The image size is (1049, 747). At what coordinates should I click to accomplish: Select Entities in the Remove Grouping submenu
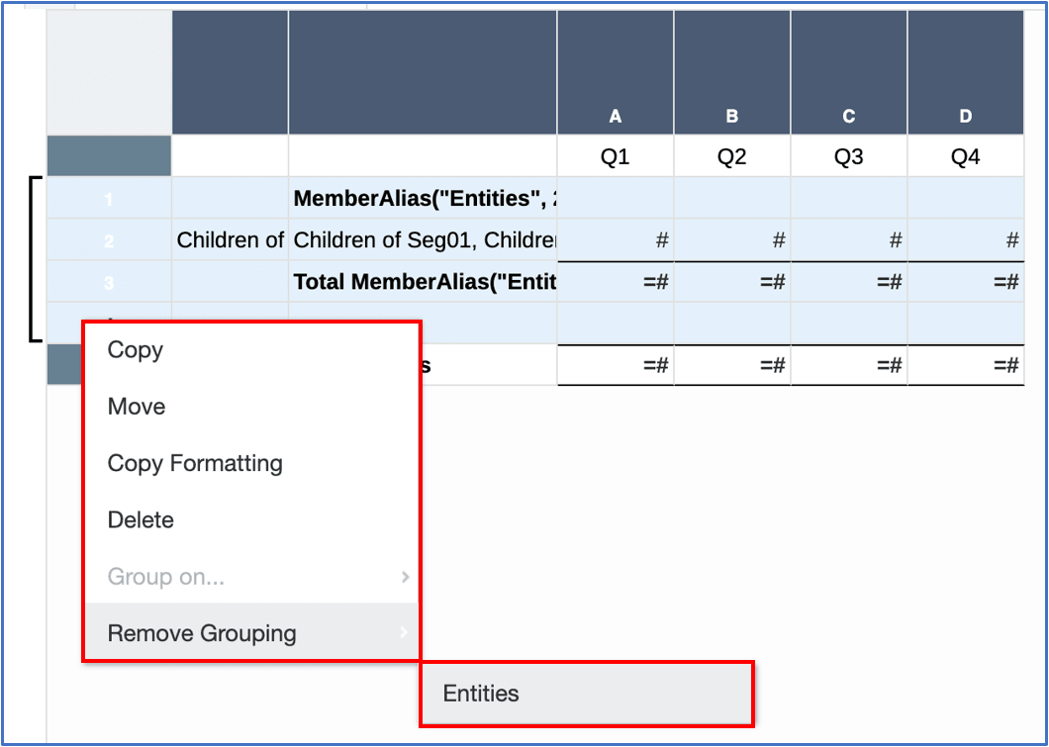coord(482,694)
